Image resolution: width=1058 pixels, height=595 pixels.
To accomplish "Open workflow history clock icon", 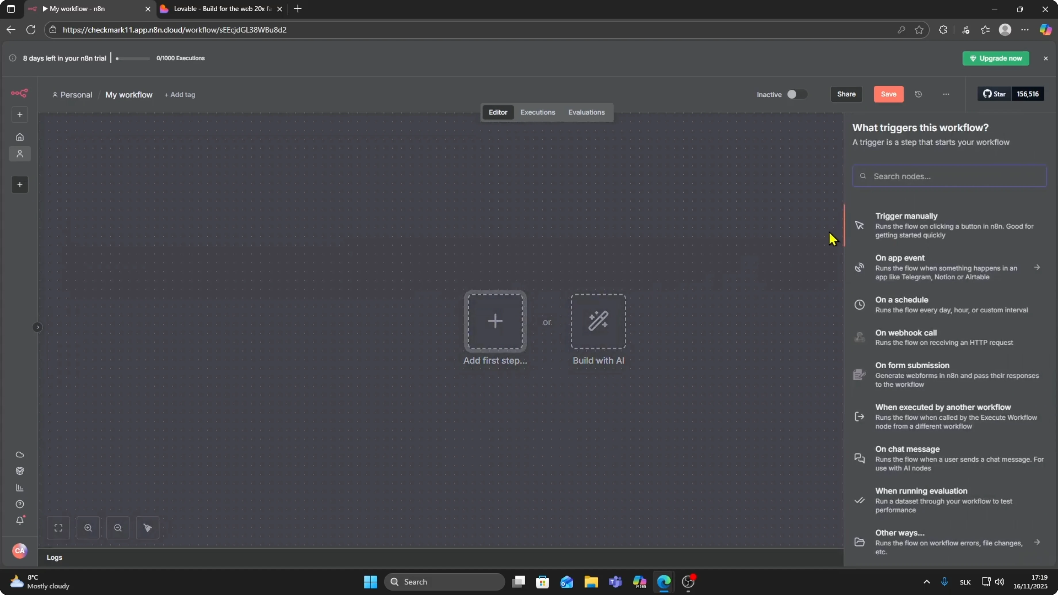I will pos(919,95).
